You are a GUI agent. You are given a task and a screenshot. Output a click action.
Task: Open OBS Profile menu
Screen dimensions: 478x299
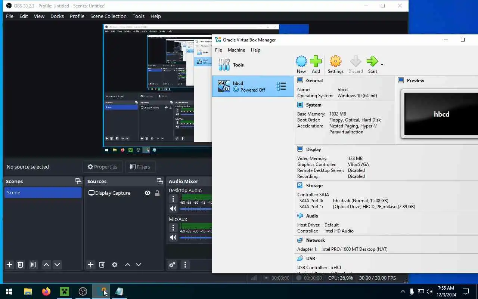pyautogui.click(x=77, y=16)
